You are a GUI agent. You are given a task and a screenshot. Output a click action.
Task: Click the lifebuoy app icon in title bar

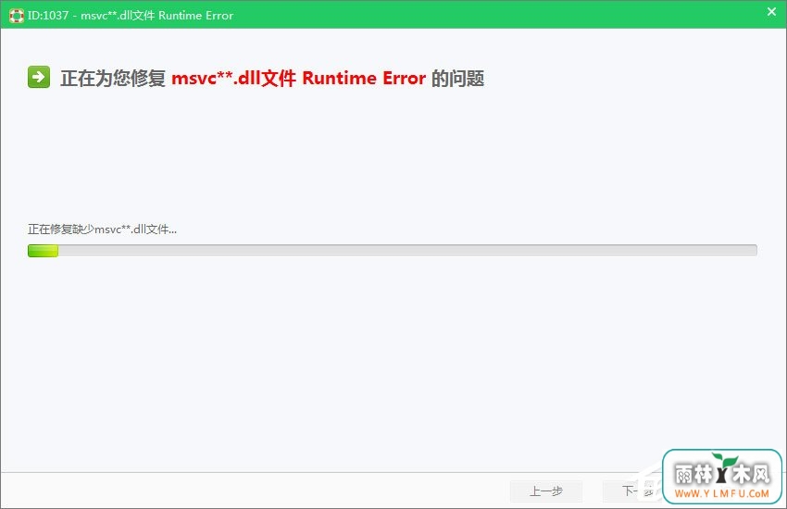pyautogui.click(x=16, y=16)
